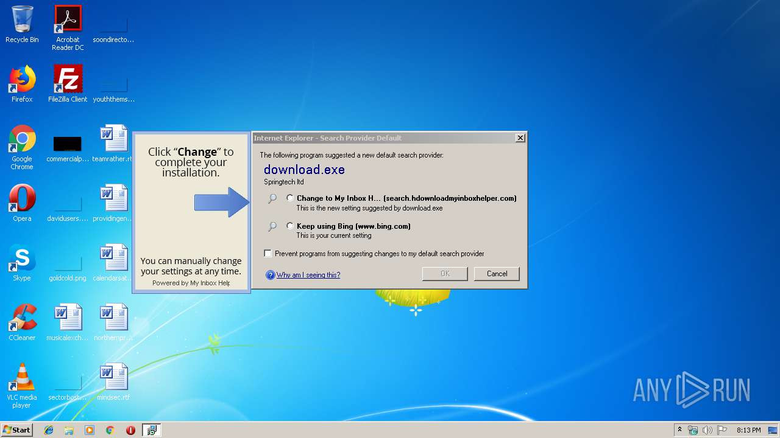Open the Recycle Bin desktop icon

22,24
